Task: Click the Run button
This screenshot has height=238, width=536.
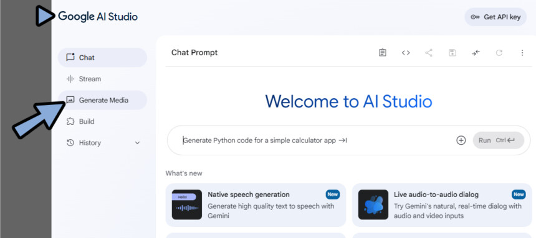Action: coord(499,140)
